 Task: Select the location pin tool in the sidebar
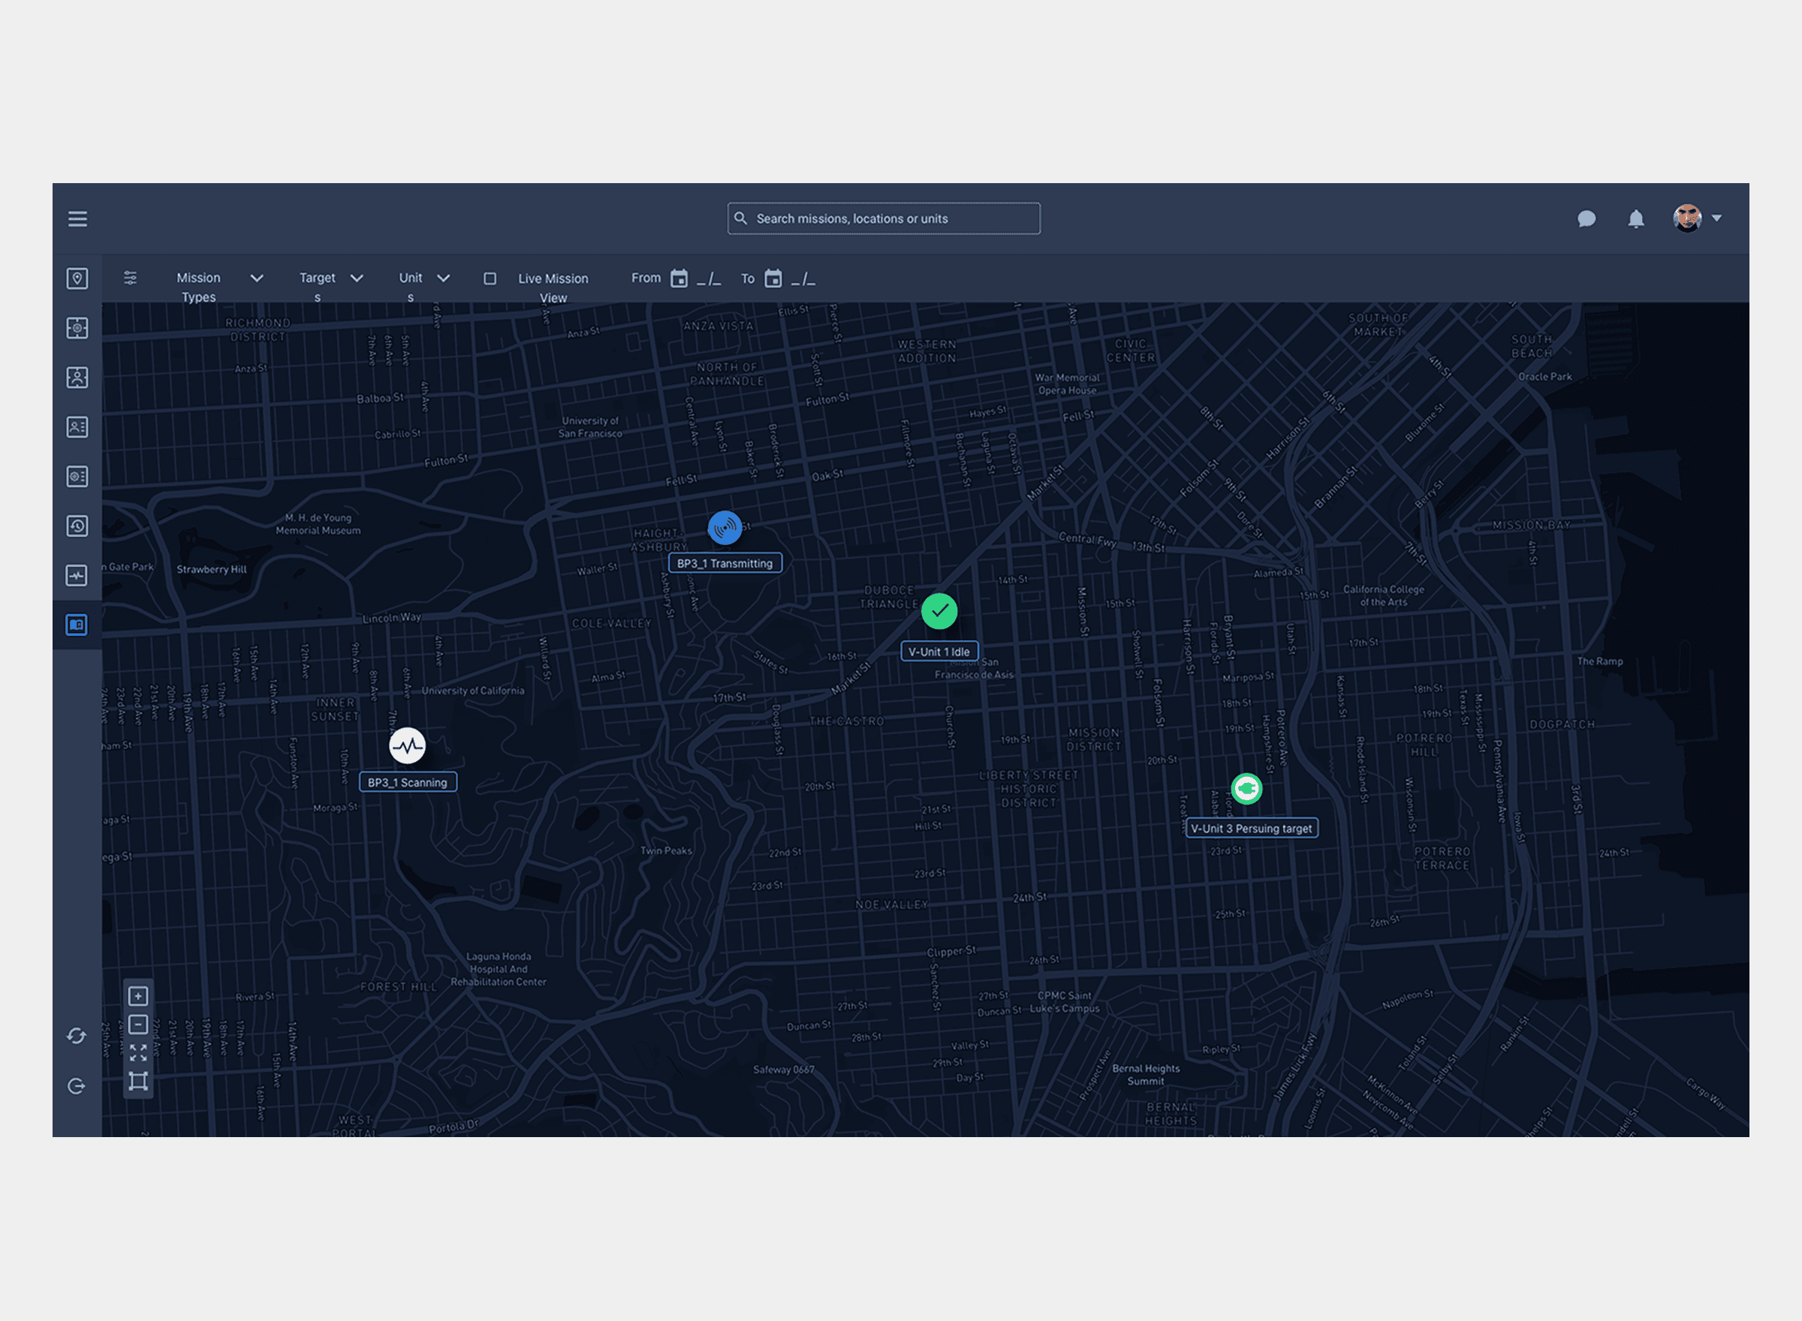[77, 278]
